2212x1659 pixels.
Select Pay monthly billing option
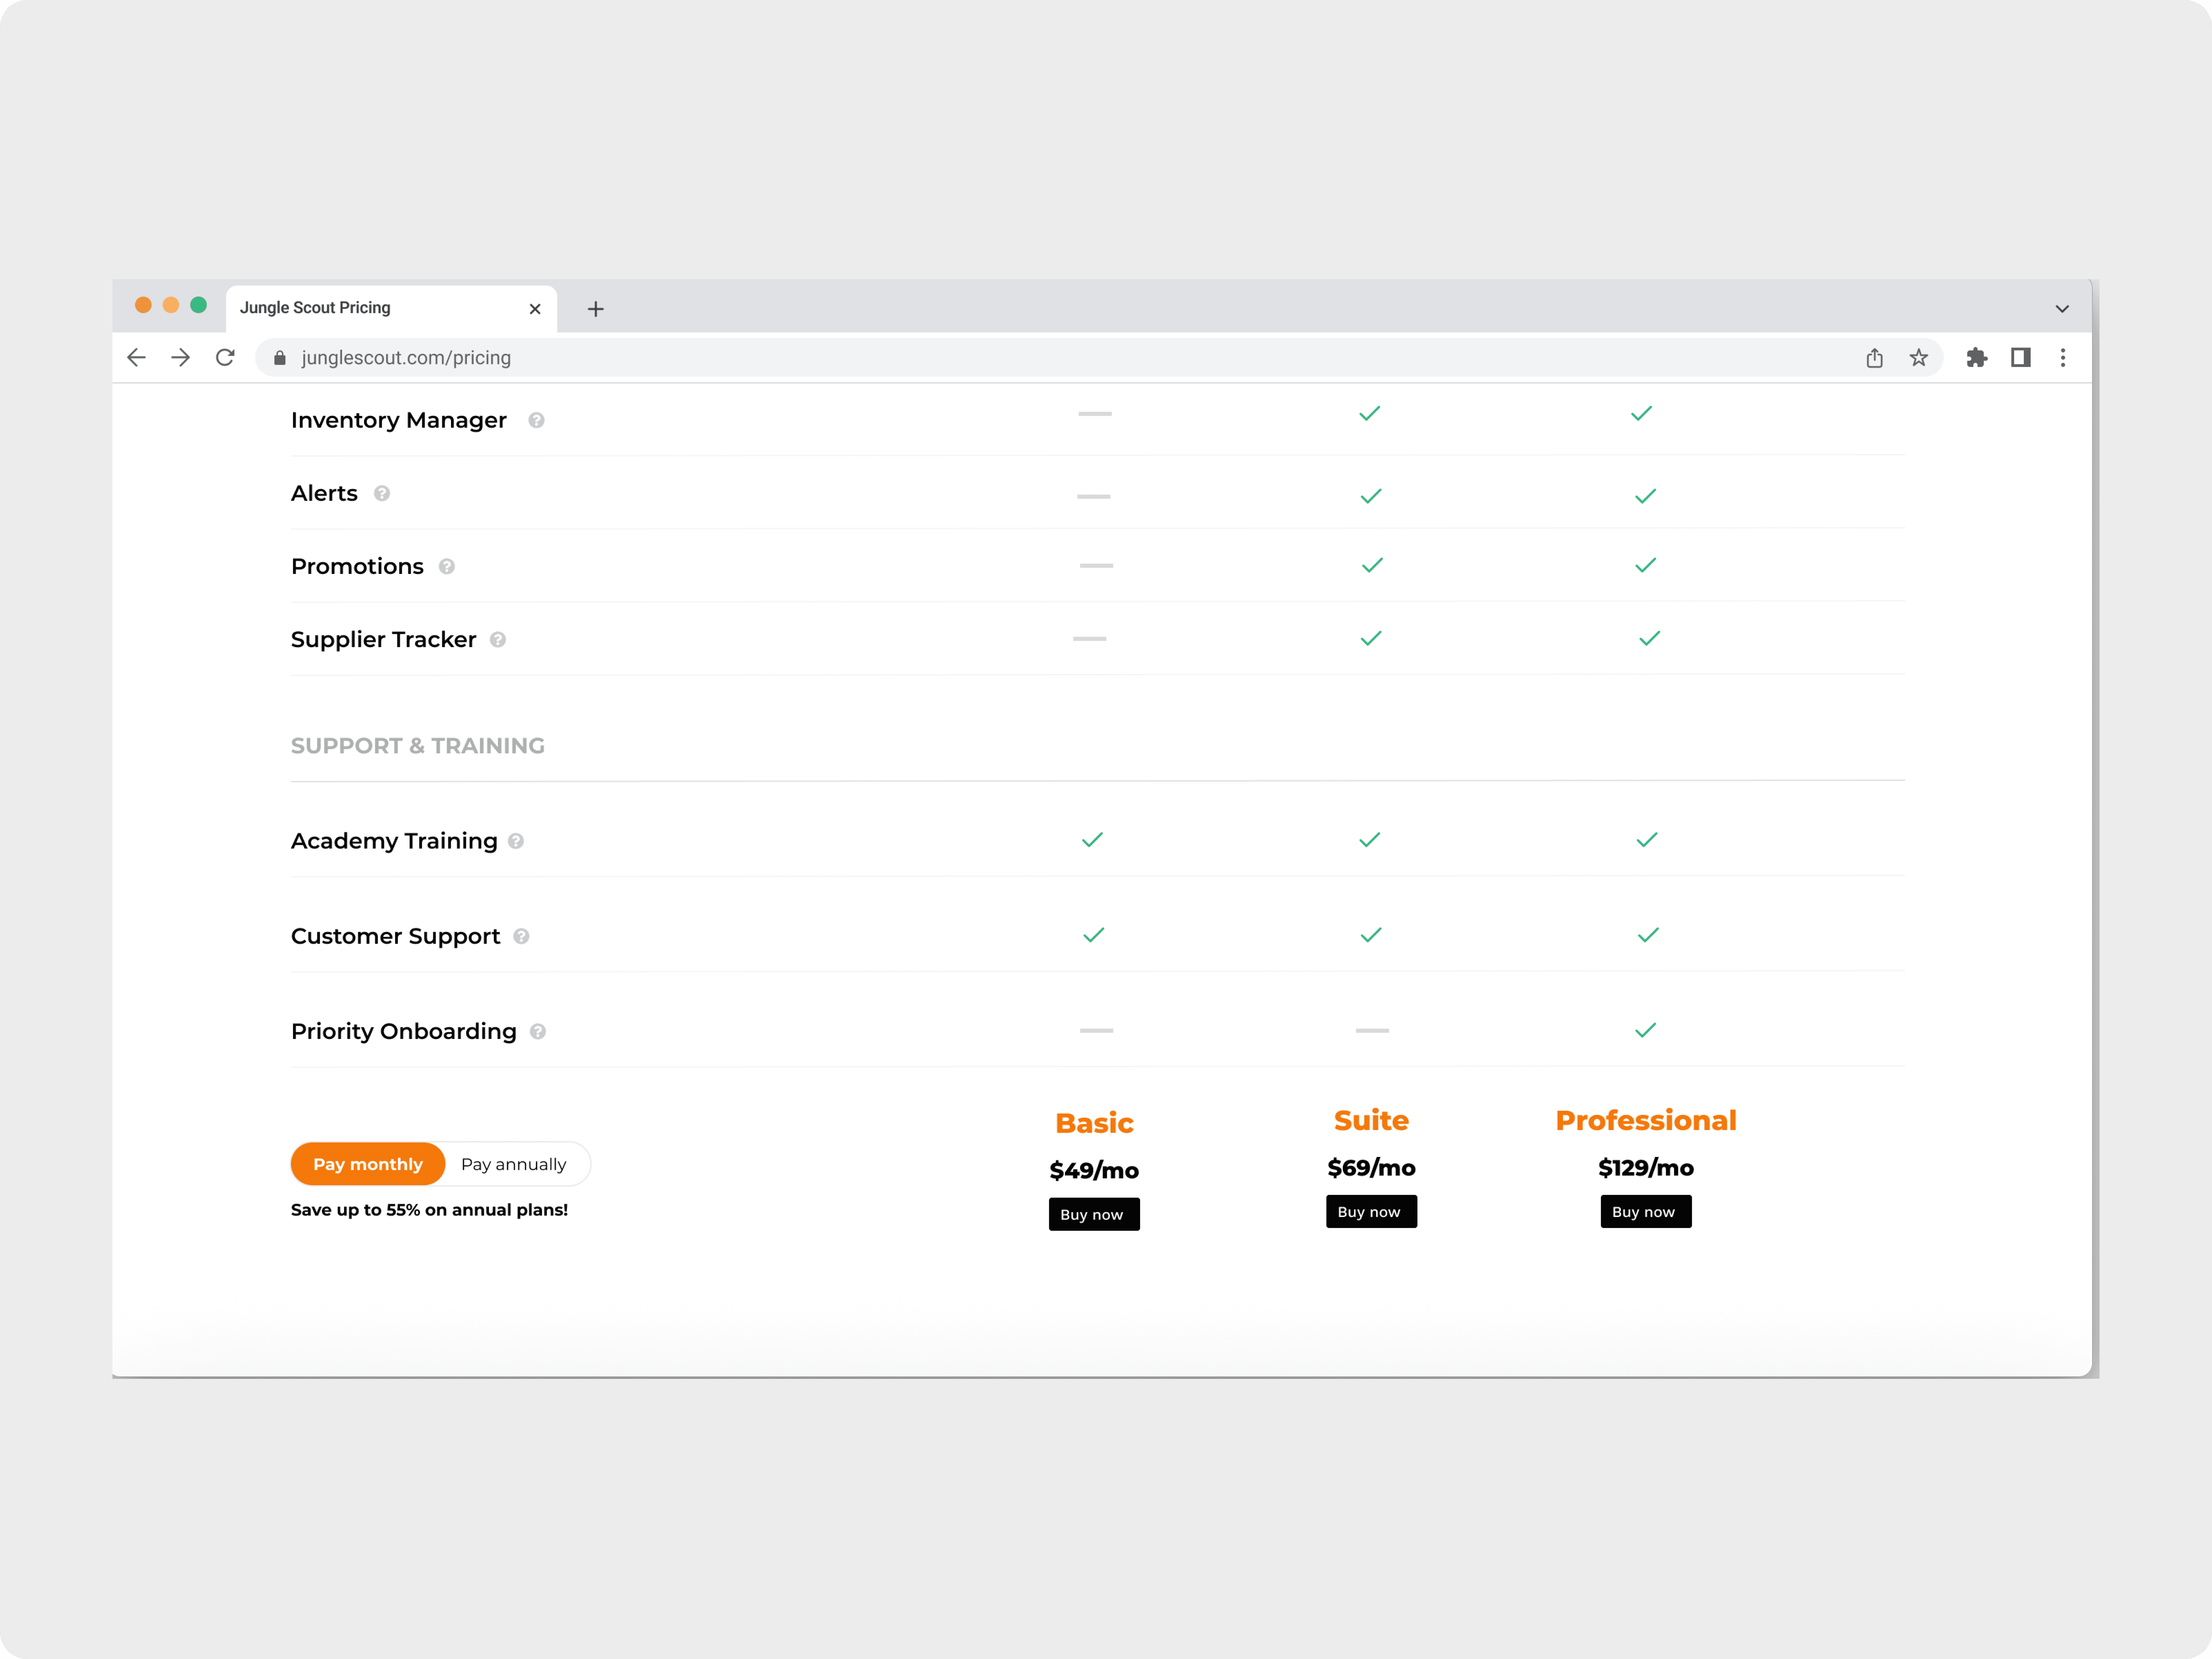coord(368,1164)
